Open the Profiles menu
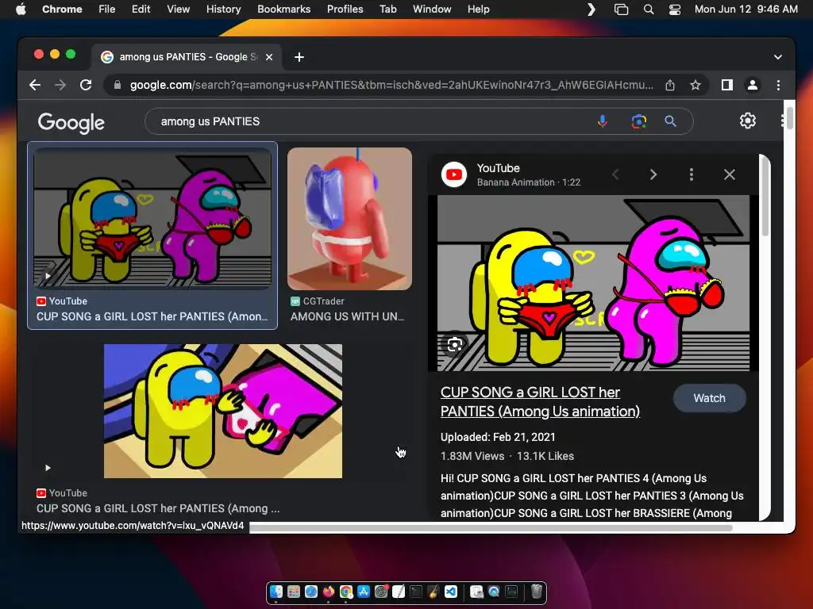The width and height of the screenshot is (813, 609). 345,9
